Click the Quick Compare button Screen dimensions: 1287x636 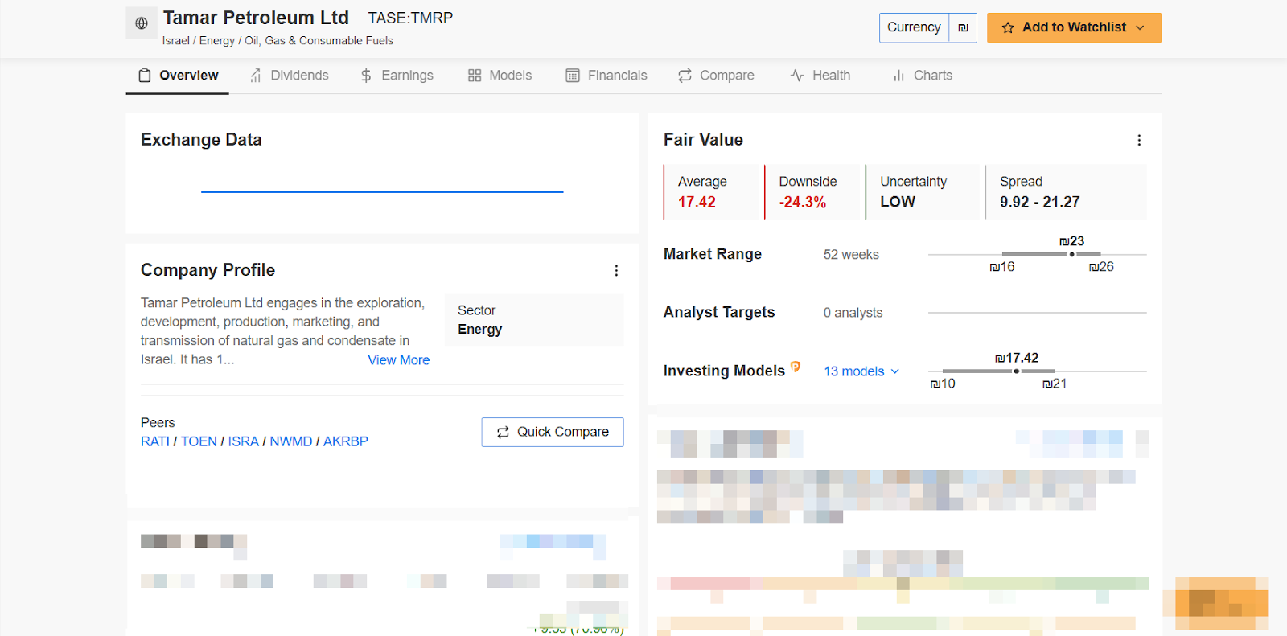(553, 432)
